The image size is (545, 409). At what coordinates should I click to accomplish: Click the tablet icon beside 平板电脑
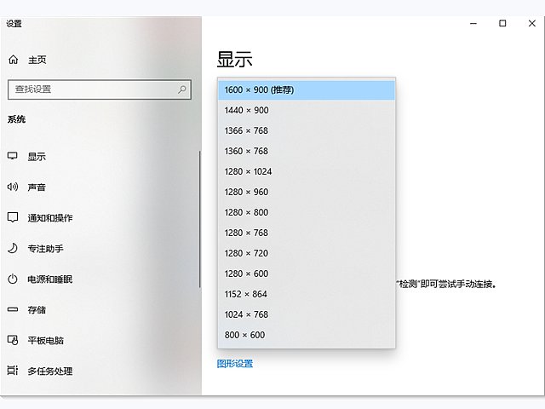(13, 340)
